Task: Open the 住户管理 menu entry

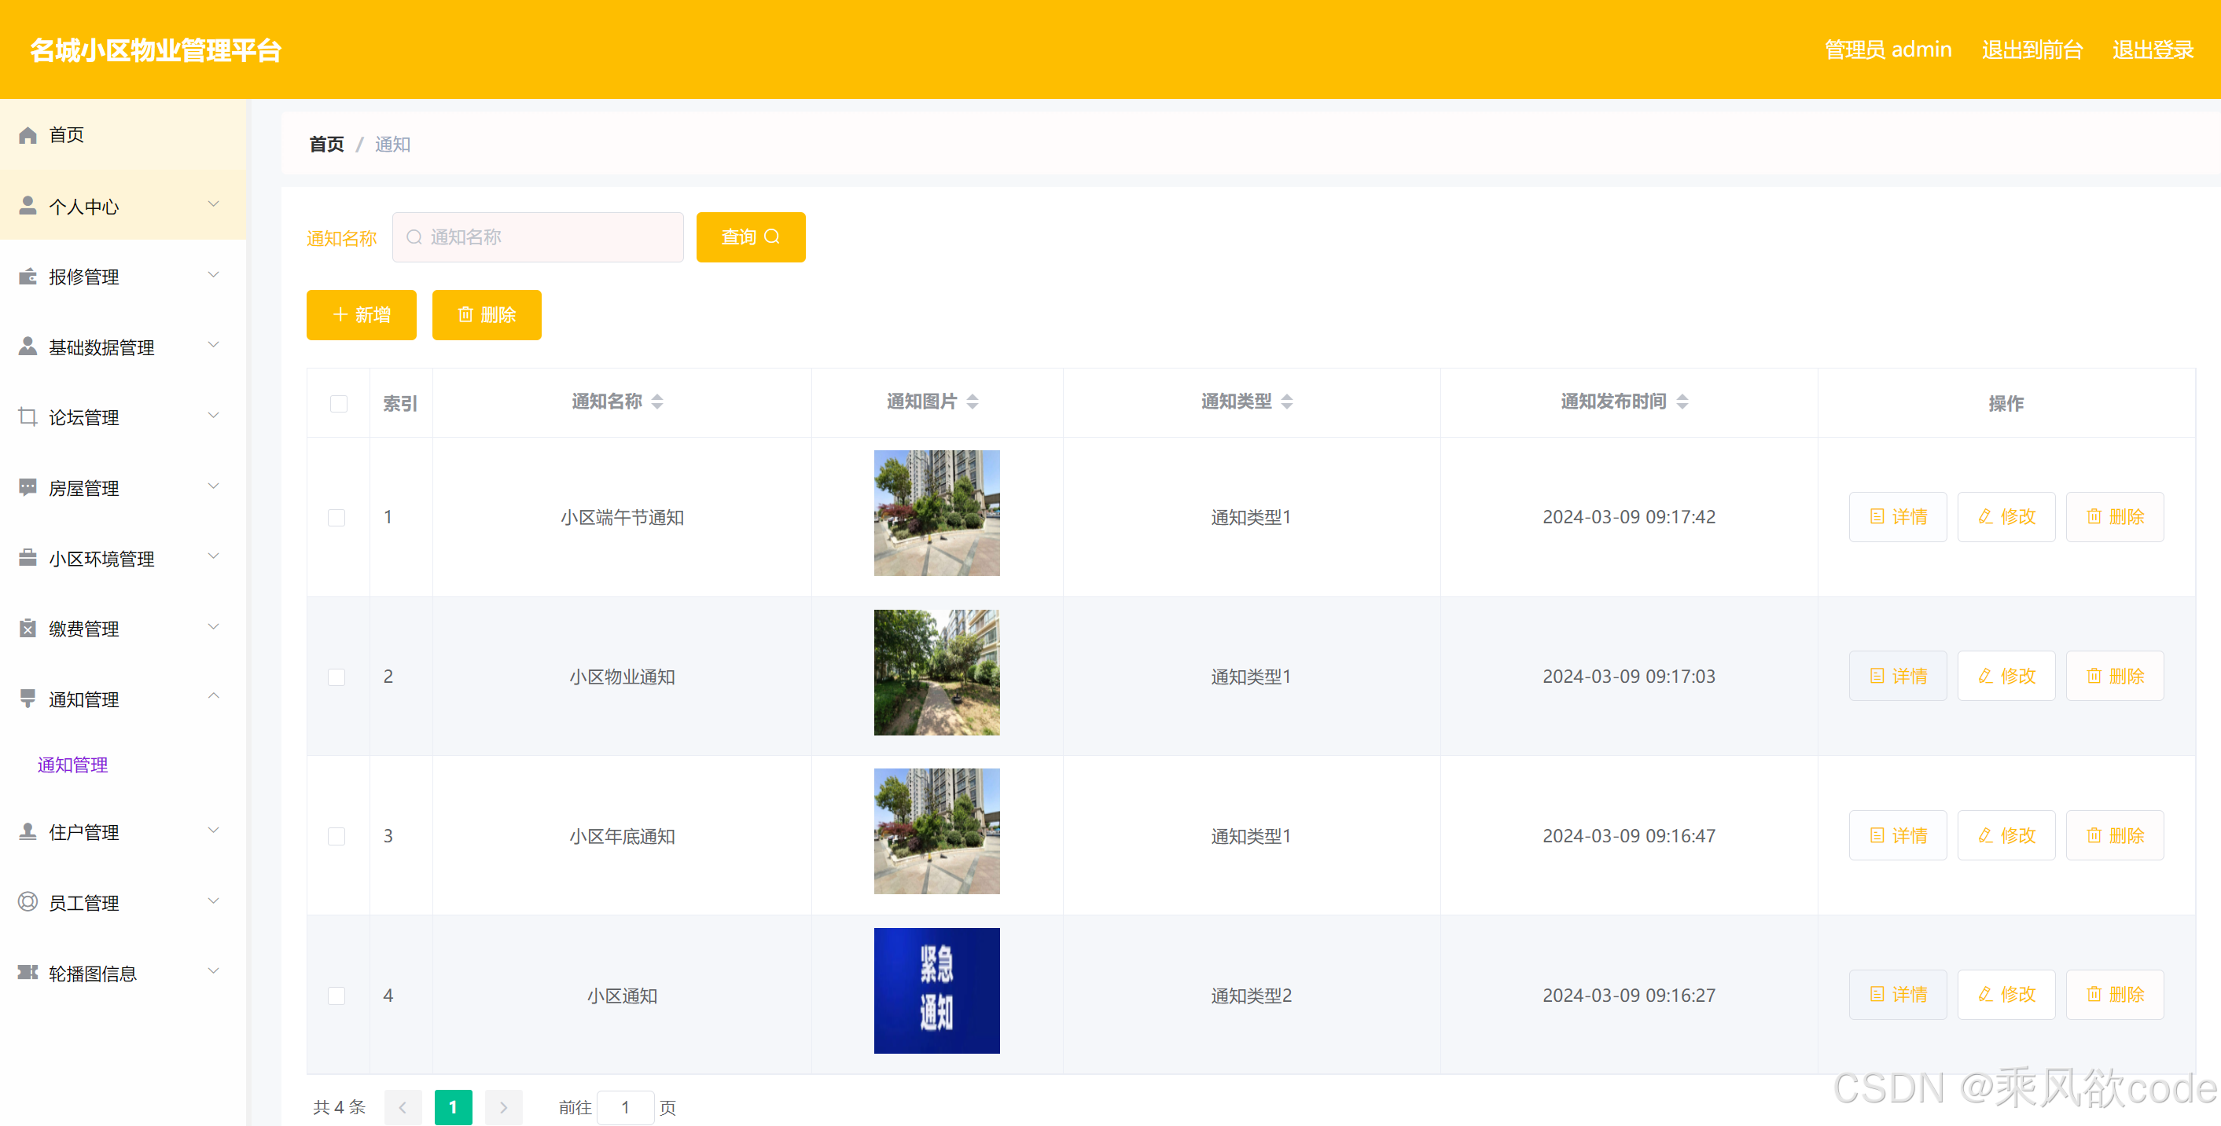Action: (83, 832)
